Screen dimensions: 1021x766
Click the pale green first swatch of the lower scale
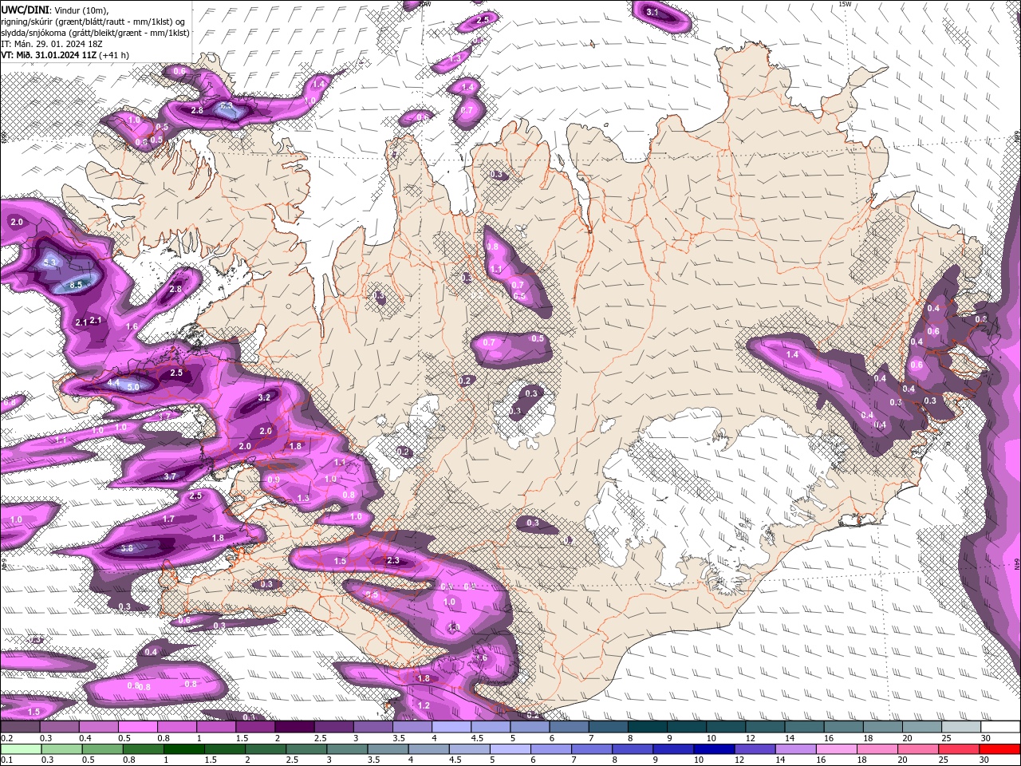(x=21, y=749)
